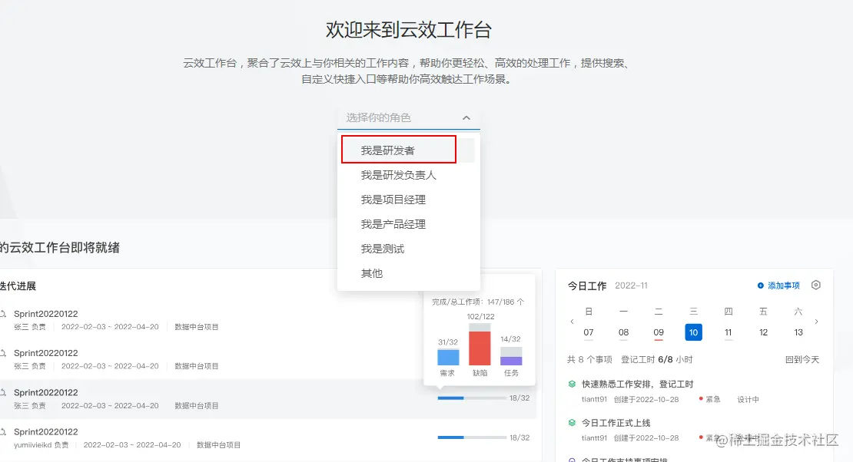Select date 07 in the calendar

589,332
